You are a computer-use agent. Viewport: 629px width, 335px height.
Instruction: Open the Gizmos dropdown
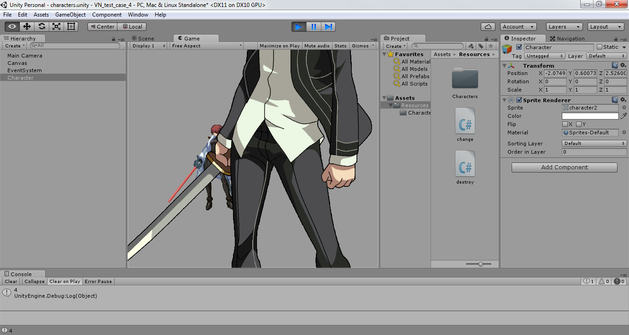coord(363,46)
